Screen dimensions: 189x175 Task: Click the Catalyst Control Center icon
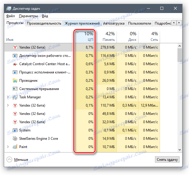[x=15, y=64]
